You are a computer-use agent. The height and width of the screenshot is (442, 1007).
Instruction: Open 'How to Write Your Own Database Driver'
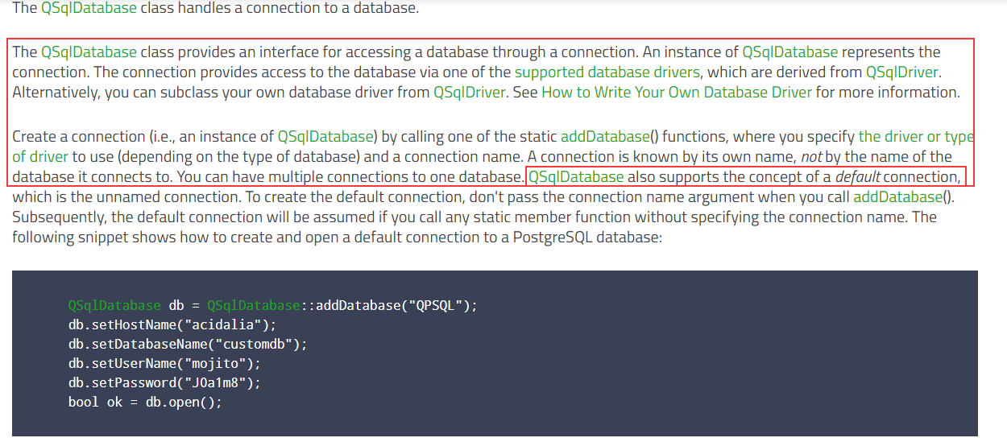coord(676,92)
